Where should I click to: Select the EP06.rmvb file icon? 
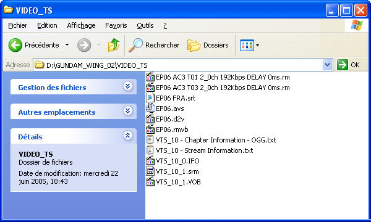coord(150,129)
